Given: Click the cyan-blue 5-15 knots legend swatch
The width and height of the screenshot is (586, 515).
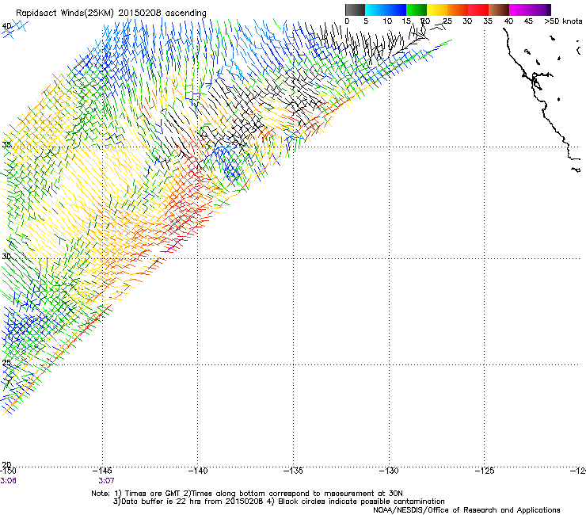Looking at the screenshot, I should [386, 10].
